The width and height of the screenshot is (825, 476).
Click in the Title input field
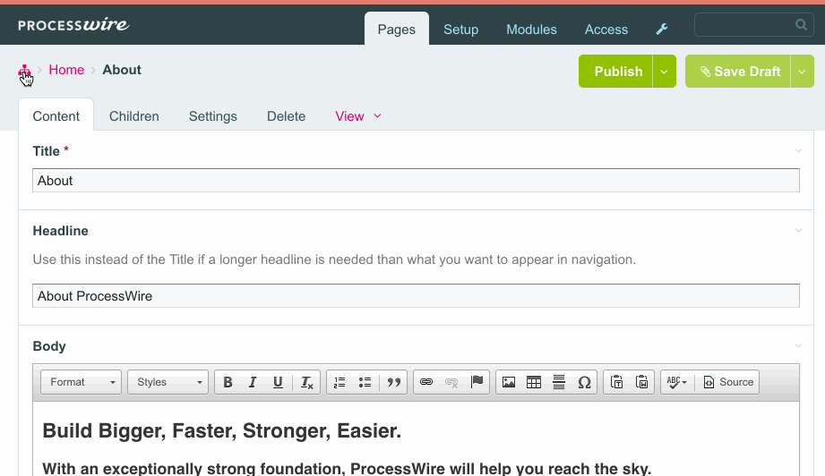click(x=417, y=181)
